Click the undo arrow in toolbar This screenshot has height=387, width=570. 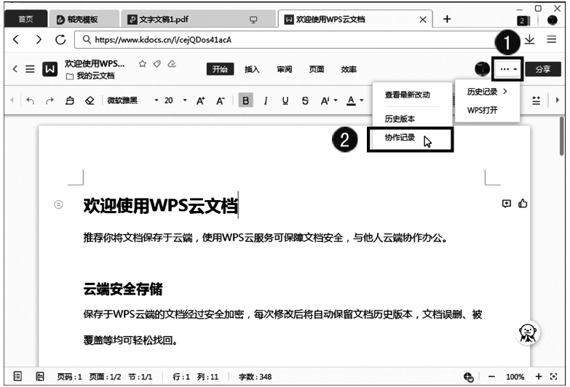click(30, 100)
